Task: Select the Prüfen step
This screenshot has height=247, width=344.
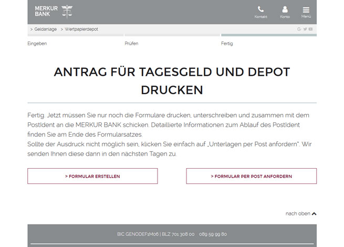Action: 131,44
